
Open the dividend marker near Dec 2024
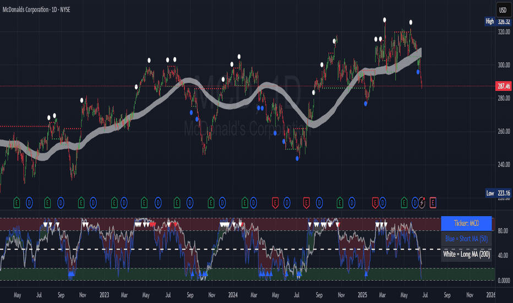[352, 203]
